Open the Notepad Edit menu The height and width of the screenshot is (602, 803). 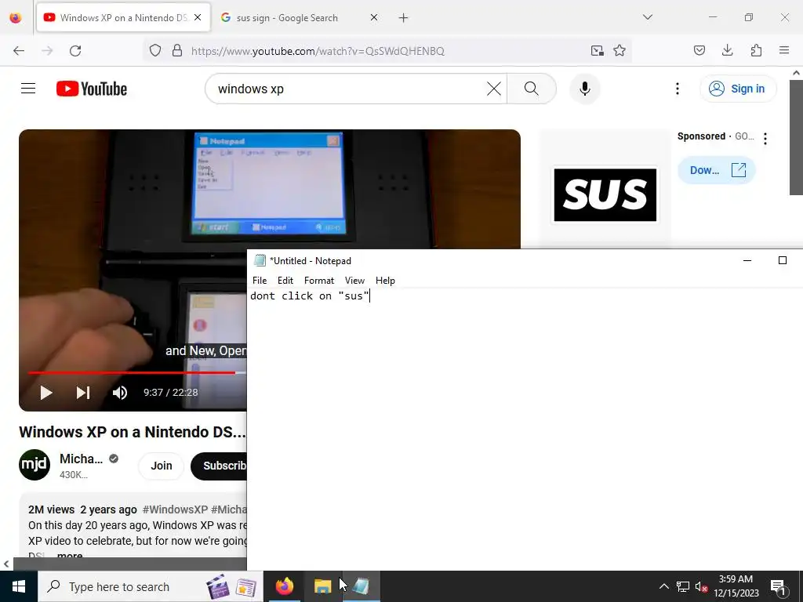point(285,281)
